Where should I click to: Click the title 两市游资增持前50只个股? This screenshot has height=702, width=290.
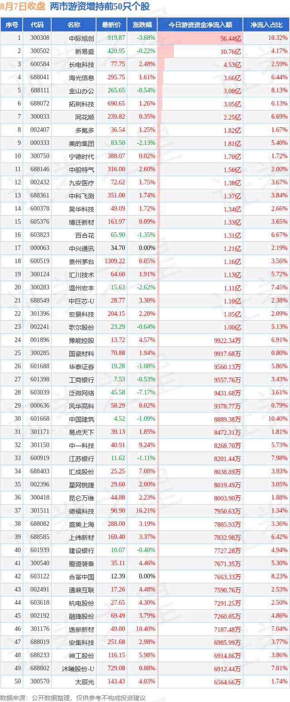click(x=100, y=6)
